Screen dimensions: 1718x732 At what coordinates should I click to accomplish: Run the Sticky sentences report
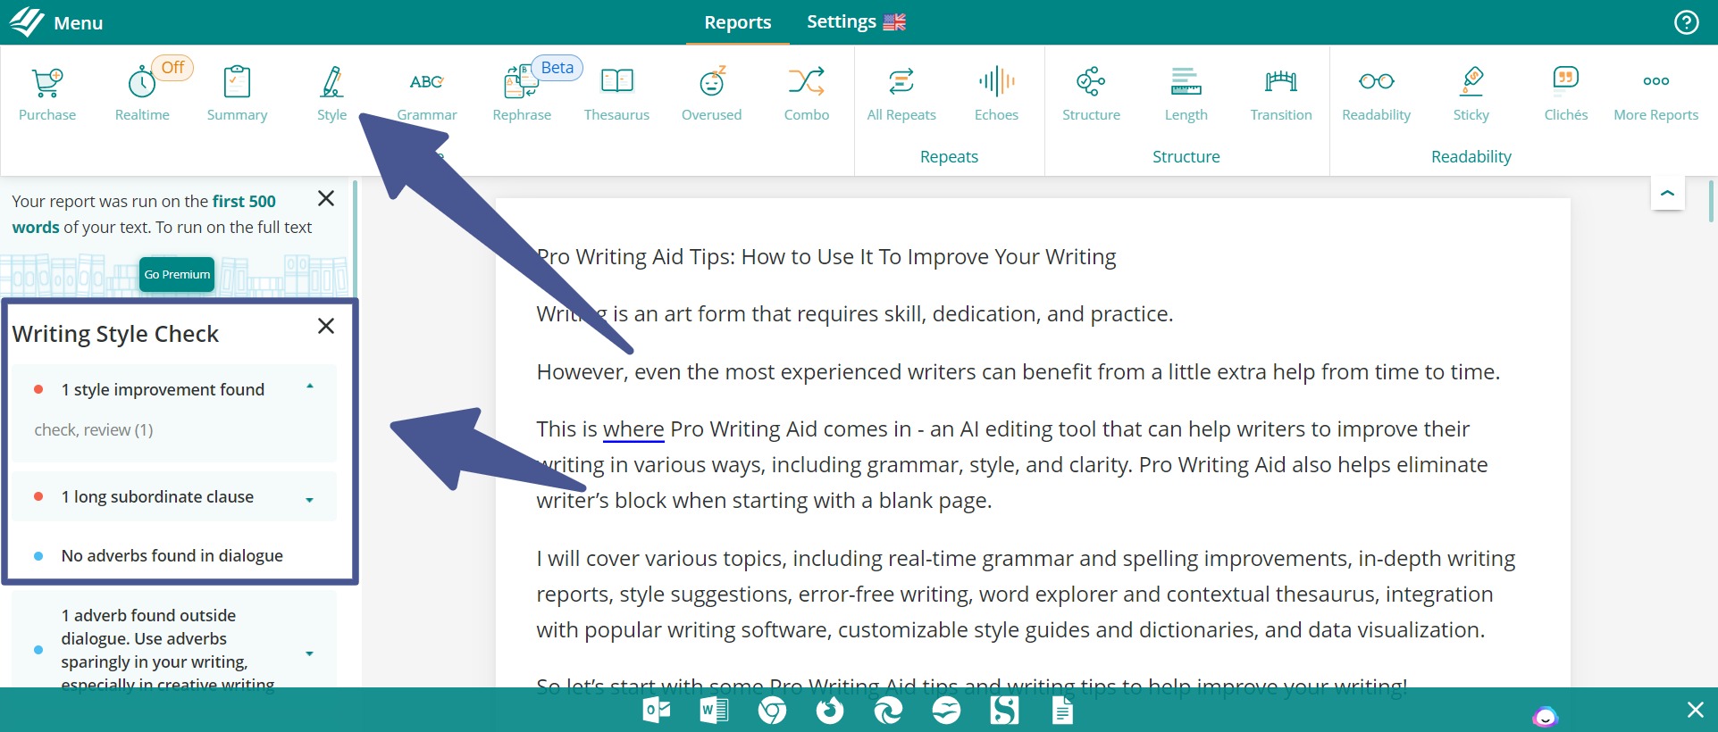tap(1471, 94)
